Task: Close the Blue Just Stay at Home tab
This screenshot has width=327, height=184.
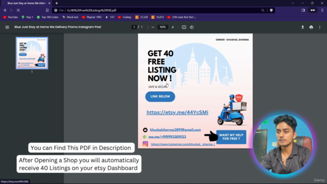Action: click(x=50, y=3)
